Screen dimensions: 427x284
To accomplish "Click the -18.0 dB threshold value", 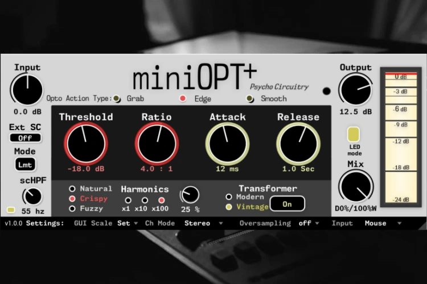I will click(x=86, y=169).
